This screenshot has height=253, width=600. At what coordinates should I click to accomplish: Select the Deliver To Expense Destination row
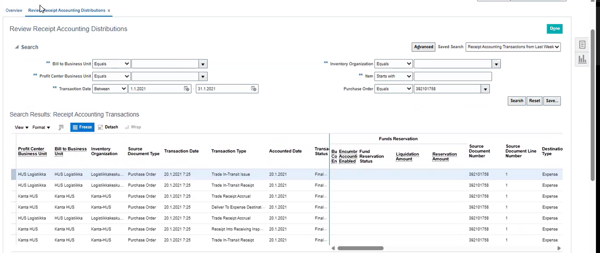(x=287, y=207)
